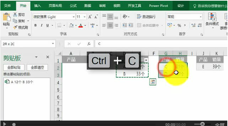
Task: Open the Name Box dropdown arrow
Action: click(x=53, y=44)
